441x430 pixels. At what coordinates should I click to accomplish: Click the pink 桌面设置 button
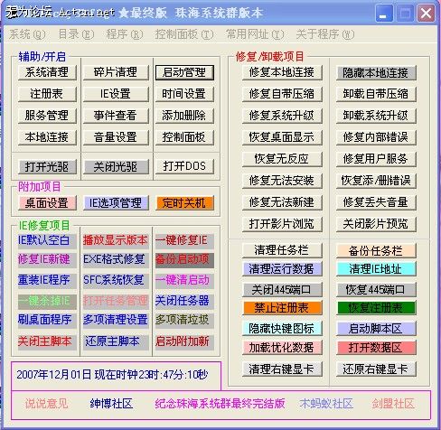47,203
